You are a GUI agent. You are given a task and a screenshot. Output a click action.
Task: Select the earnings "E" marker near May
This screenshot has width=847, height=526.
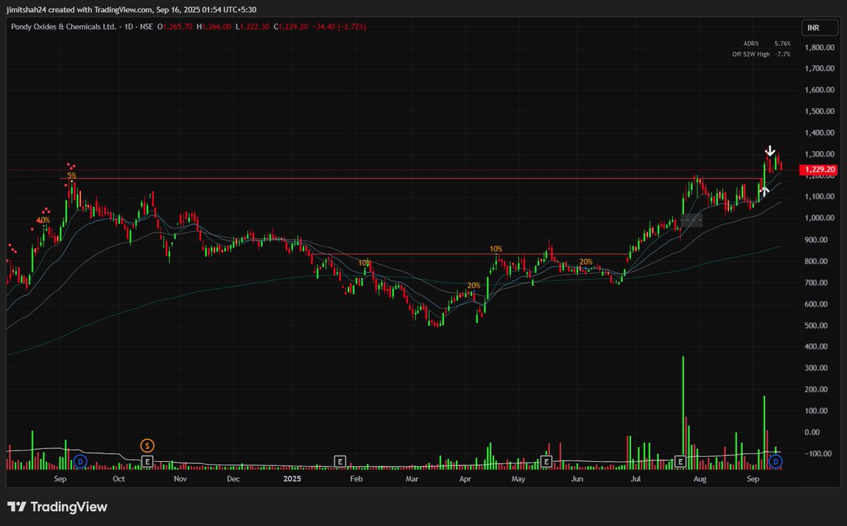(x=546, y=461)
